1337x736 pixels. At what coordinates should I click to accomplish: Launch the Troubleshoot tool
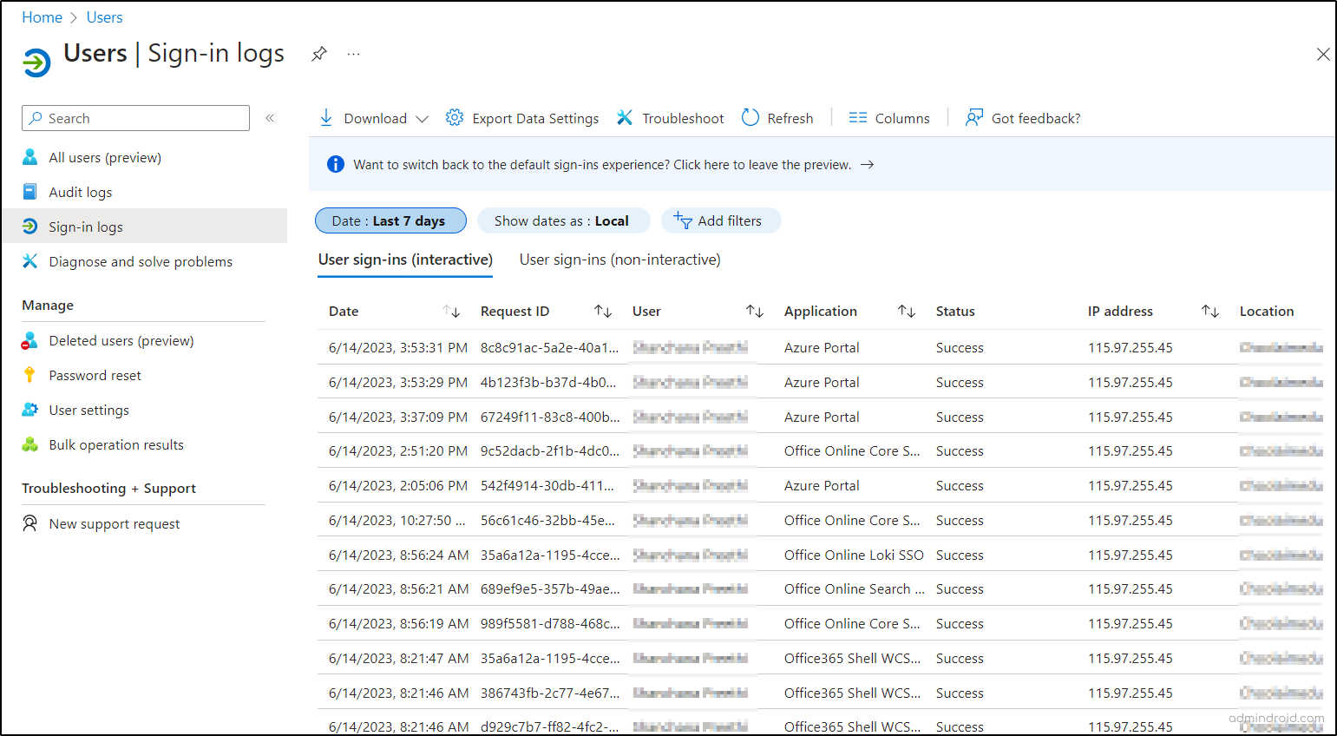click(x=670, y=118)
